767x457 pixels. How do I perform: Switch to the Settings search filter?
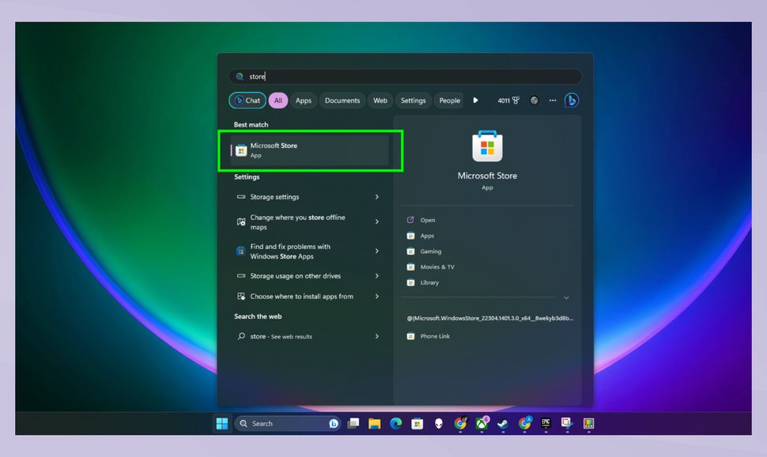[x=413, y=100]
